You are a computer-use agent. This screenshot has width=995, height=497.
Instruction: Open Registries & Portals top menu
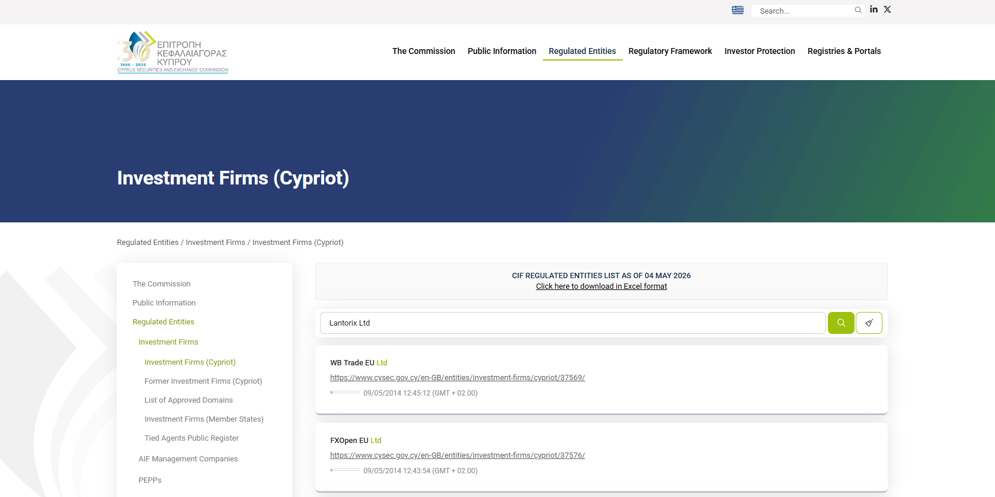point(844,51)
